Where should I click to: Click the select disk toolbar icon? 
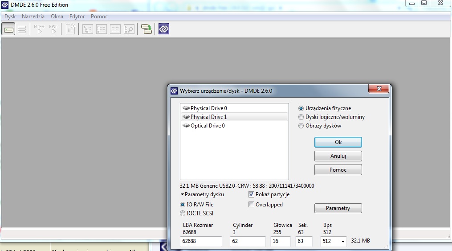(x=8, y=29)
